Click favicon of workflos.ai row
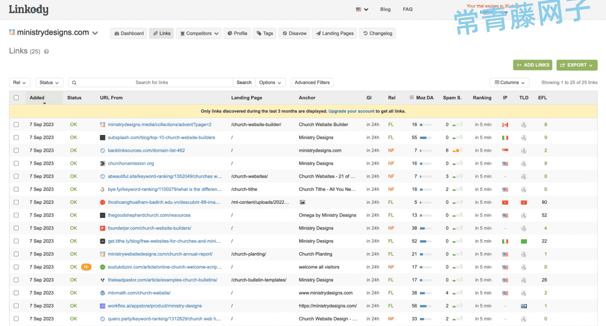This screenshot has width=606, height=326. 103,306
